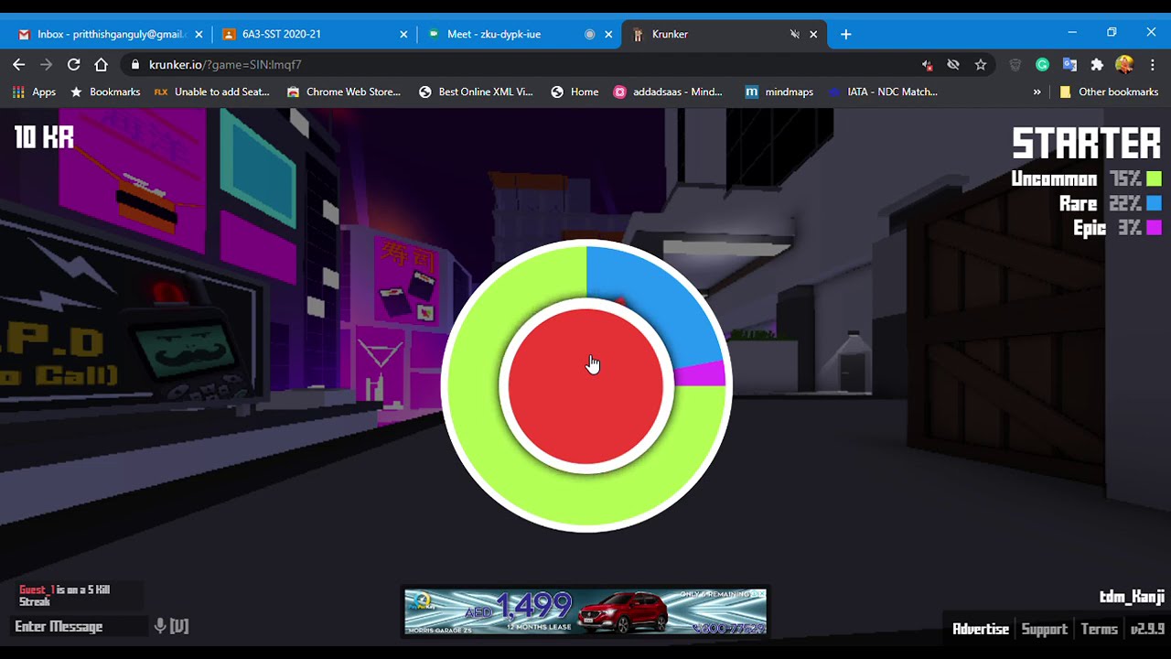Click the recording indicator on Meet tab

click(x=589, y=34)
